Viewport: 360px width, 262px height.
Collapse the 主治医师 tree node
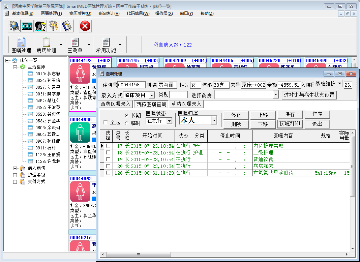click(15, 67)
